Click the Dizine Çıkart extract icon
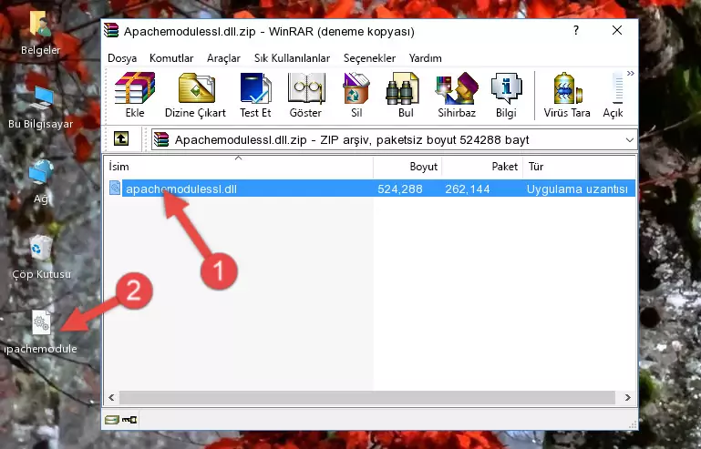The image size is (701, 449). tap(195, 95)
